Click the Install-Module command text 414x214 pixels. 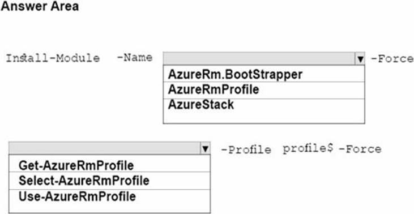point(53,58)
